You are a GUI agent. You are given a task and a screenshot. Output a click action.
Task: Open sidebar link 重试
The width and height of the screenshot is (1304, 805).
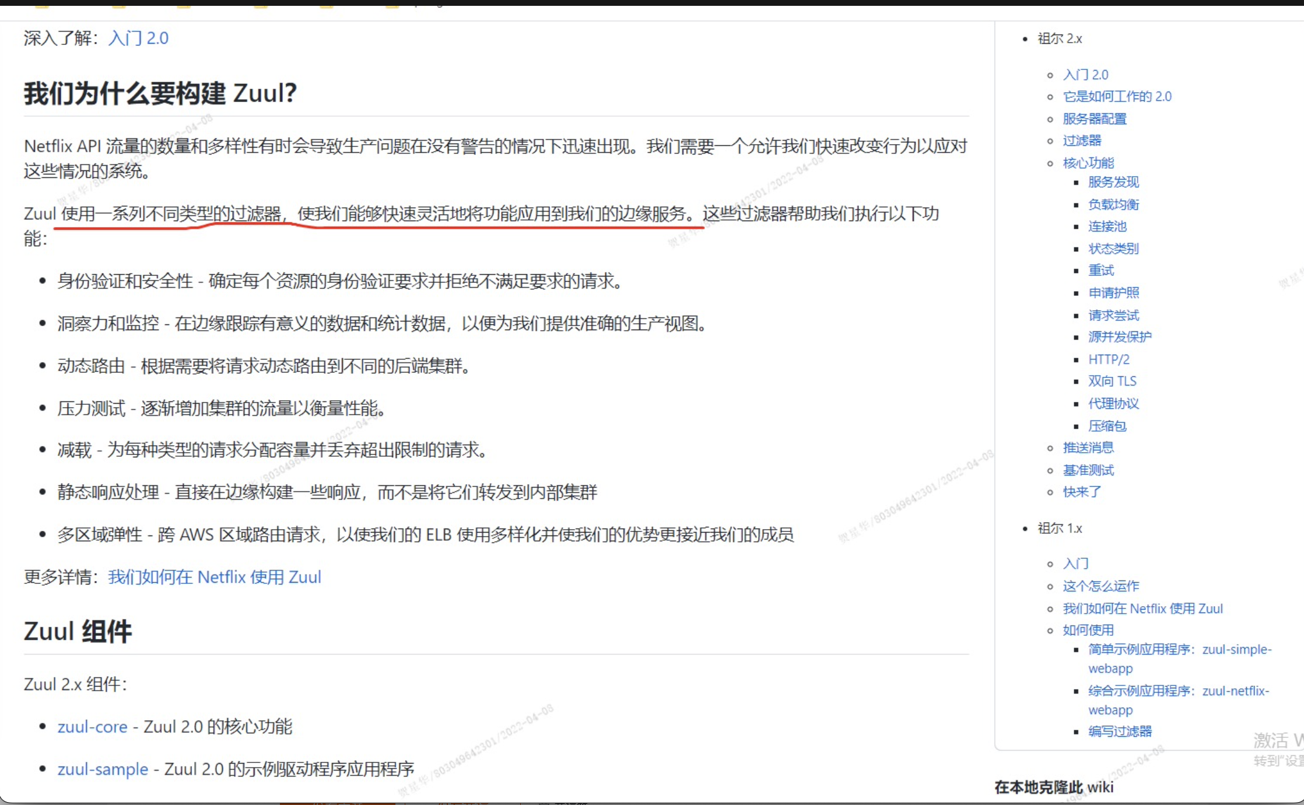(1101, 271)
